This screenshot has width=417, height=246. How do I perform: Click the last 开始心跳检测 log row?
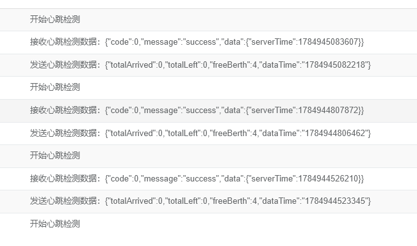click(209, 224)
